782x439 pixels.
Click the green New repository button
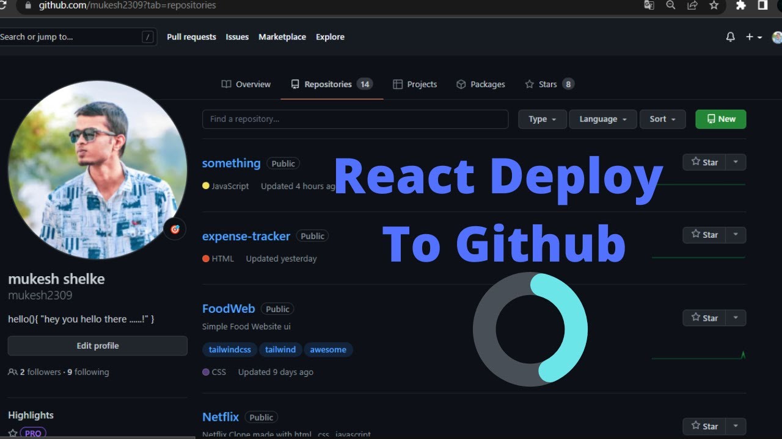(721, 119)
